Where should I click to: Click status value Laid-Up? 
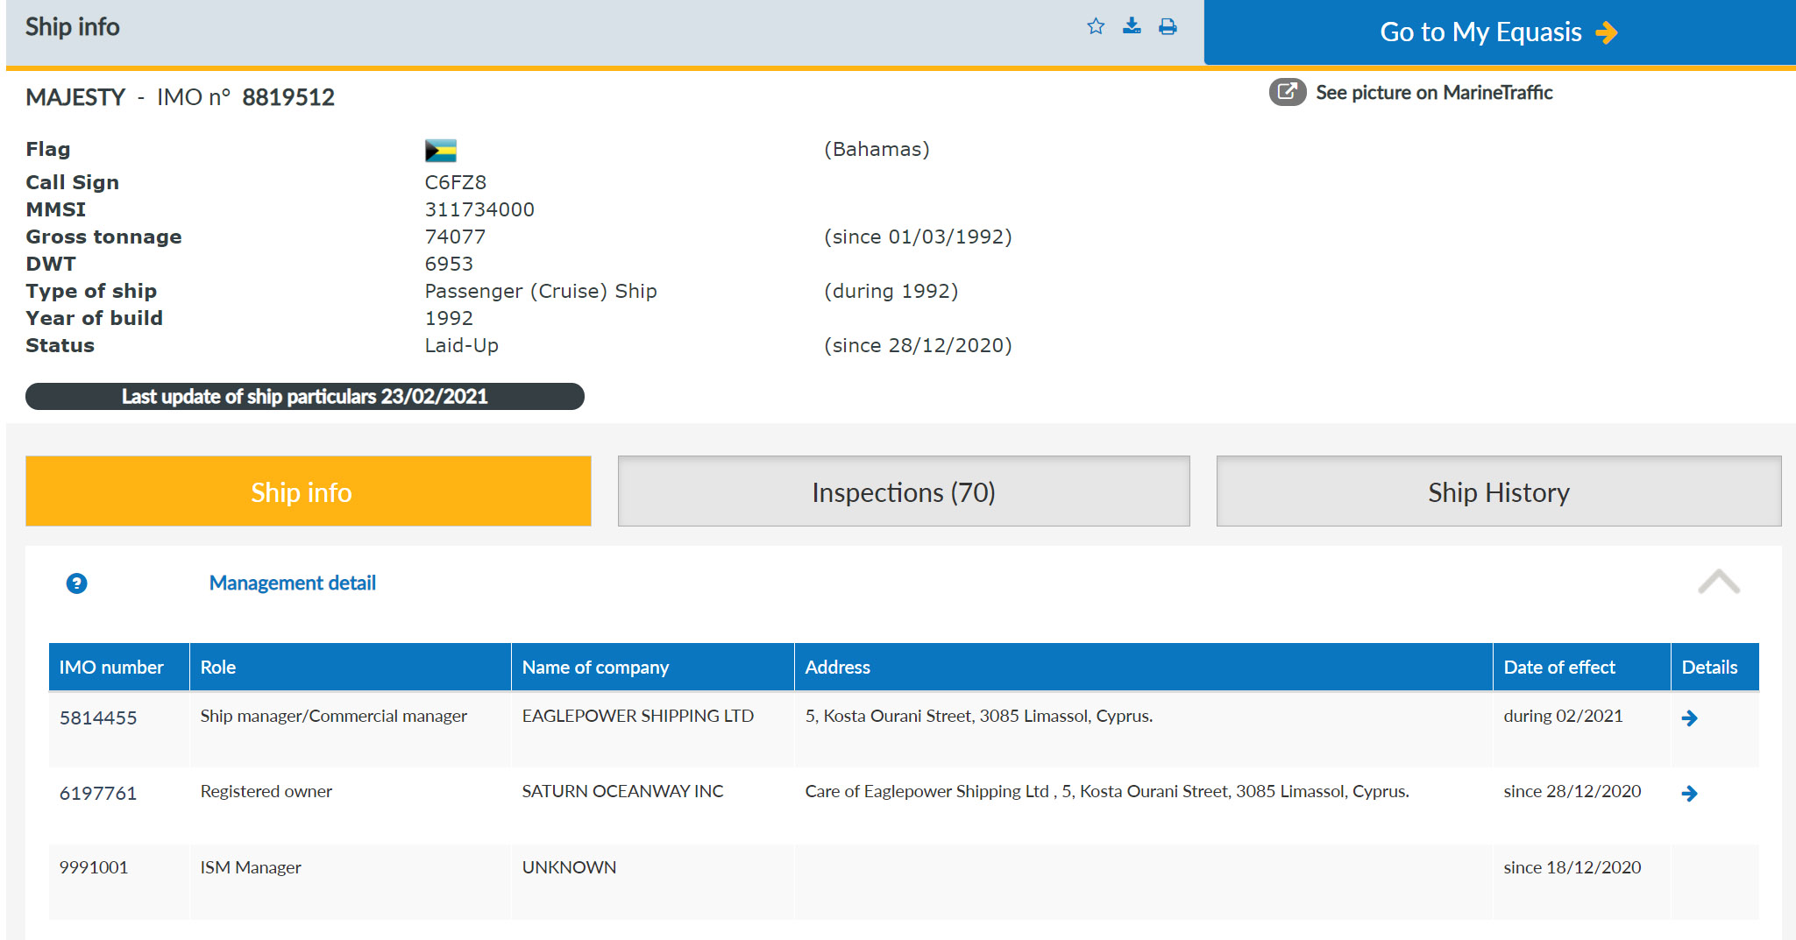click(x=462, y=345)
